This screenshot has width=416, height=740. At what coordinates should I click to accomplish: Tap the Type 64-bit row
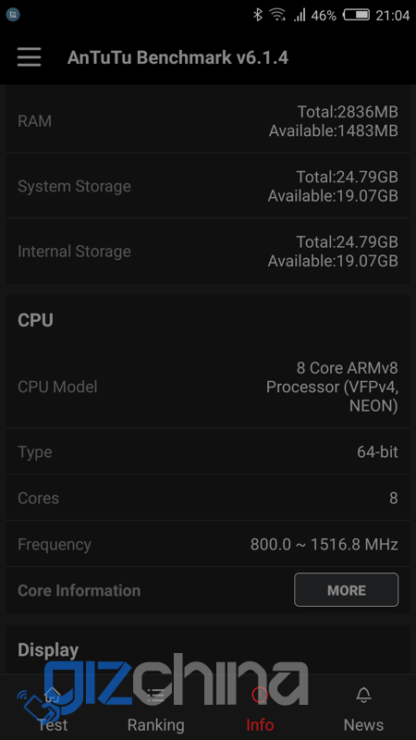click(208, 451)
